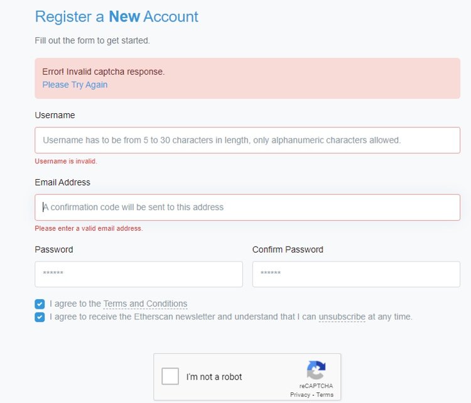Click the Email Address field label
The image size is (471, 403).
coord(62,182)
